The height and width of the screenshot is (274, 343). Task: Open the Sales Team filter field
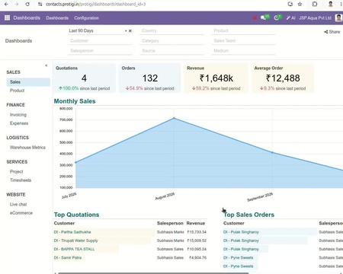[244, 40]
